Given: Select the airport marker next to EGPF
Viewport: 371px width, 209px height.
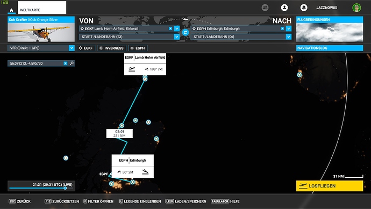Looking at the screenshot, I should [x=111, y=183].
